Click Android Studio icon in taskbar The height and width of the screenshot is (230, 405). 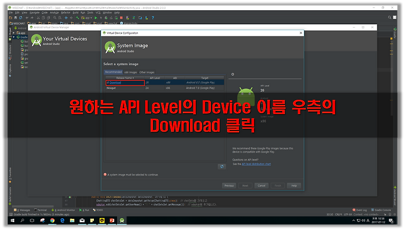click(122, 220)
